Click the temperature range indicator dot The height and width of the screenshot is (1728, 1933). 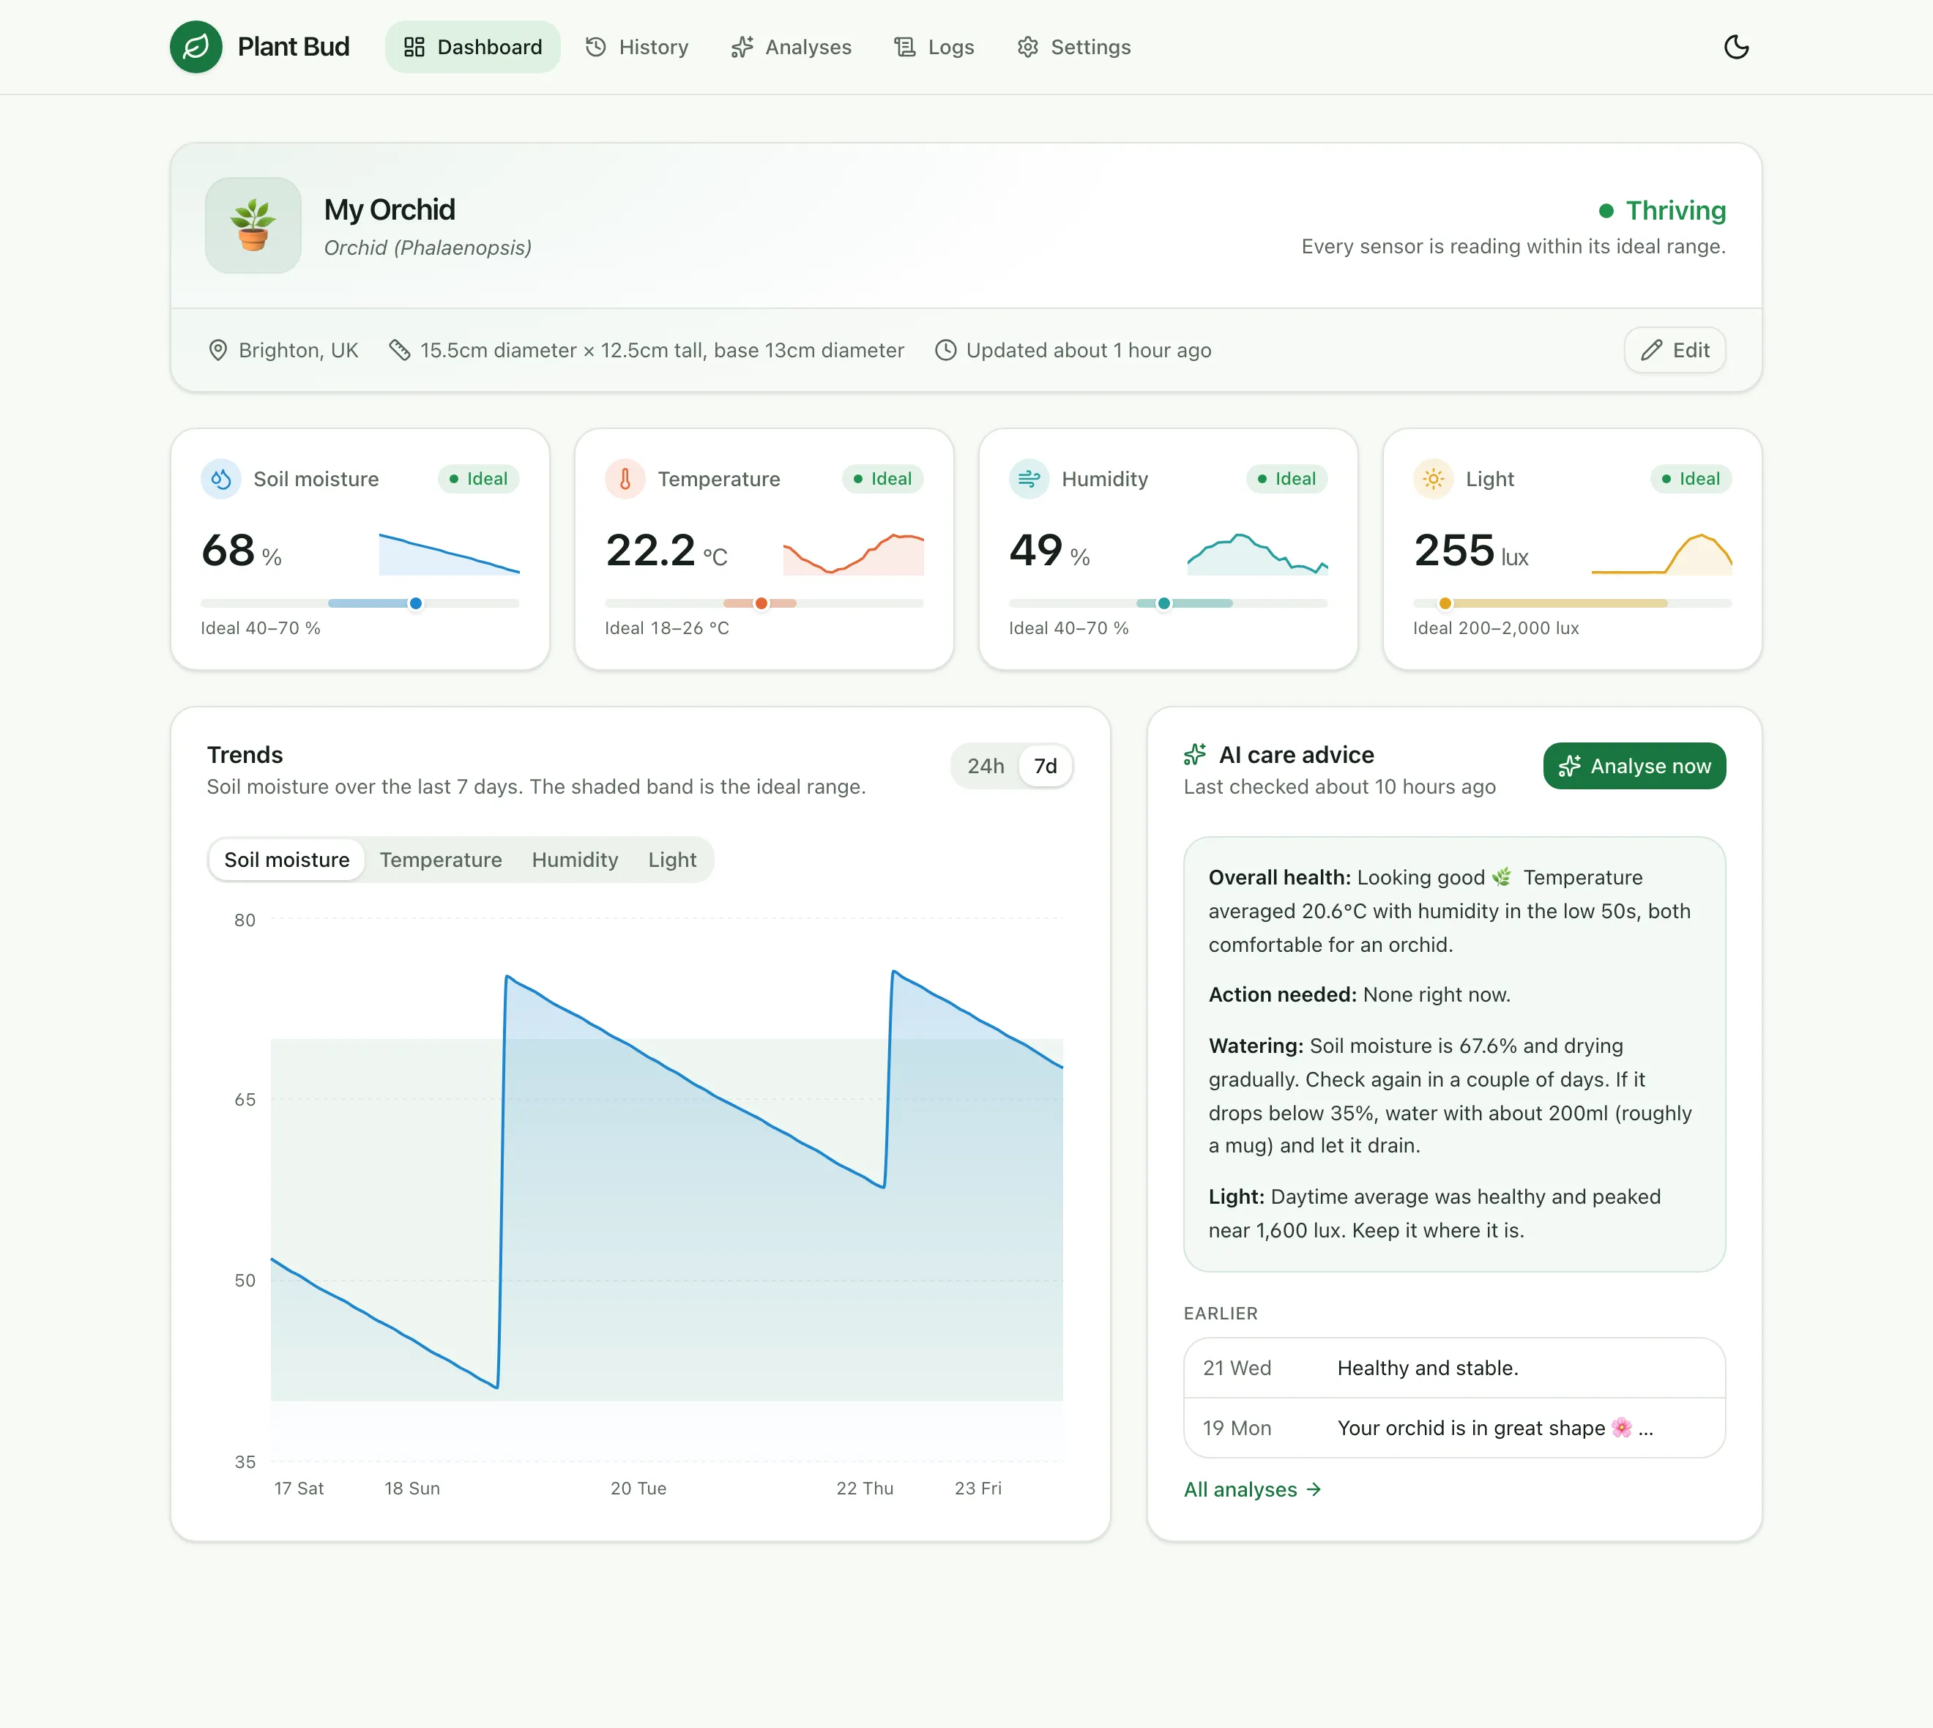(761, 603)
